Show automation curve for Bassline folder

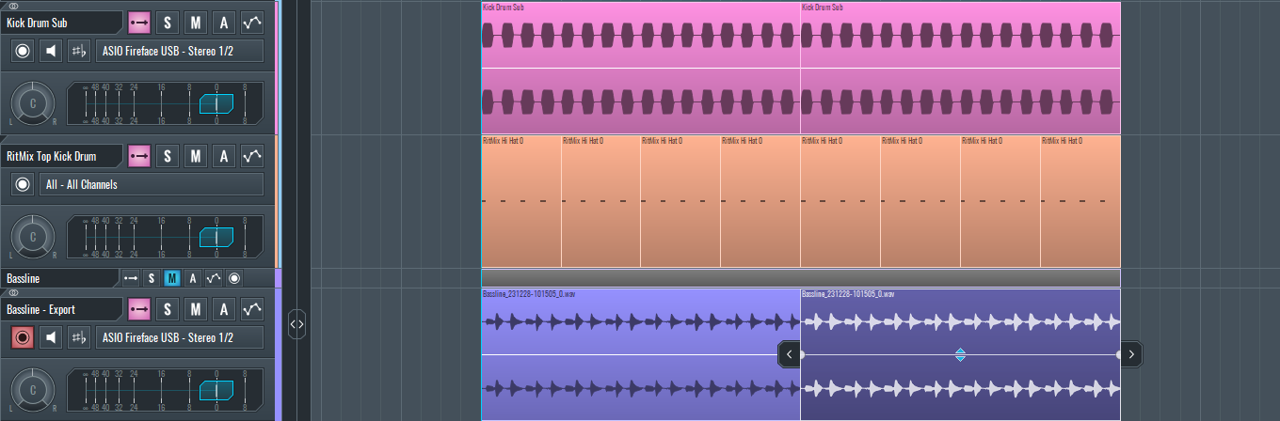coord(214,278)
